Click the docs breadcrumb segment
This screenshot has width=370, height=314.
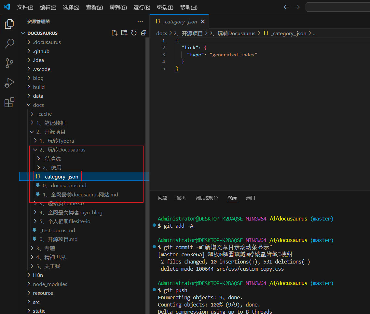tap(162, 33)
